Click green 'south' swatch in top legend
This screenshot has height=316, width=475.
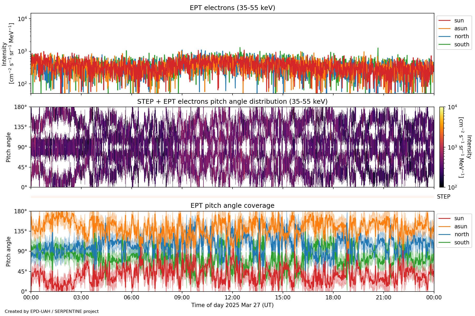click(x=444, y=45)
